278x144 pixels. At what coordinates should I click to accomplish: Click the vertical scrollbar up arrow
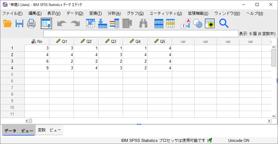coord(274,47)
